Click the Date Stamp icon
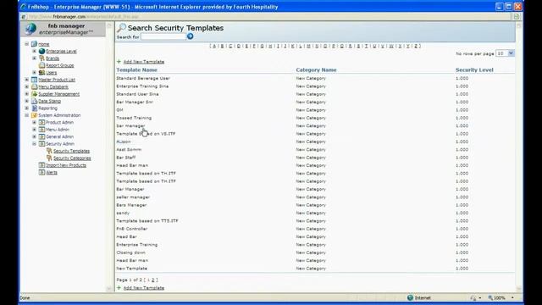The image size is (542, 305). click(34, 101)
